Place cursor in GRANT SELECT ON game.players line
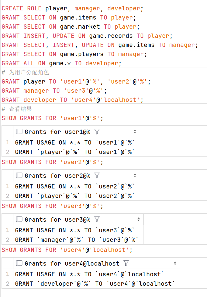Screen dimensions: 207x297 pyautogui.click(x=74, y=54)
